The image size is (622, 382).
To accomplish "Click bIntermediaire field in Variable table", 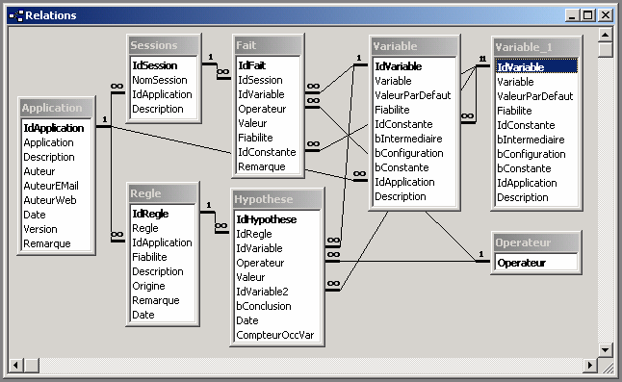I will (408, 139).
